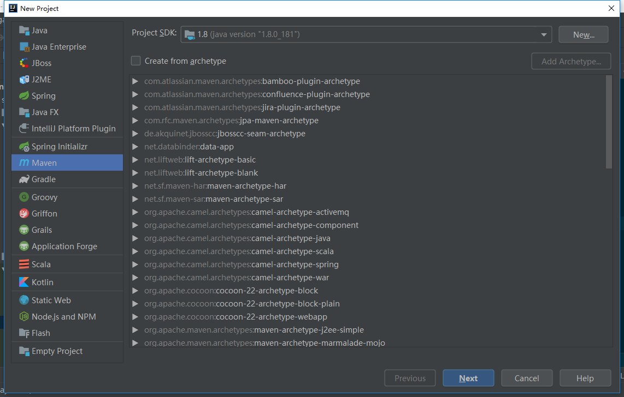This screenshot has height=397, width=624.
Task: Click Add Archetype... button
Action: [x=571, y=61]
